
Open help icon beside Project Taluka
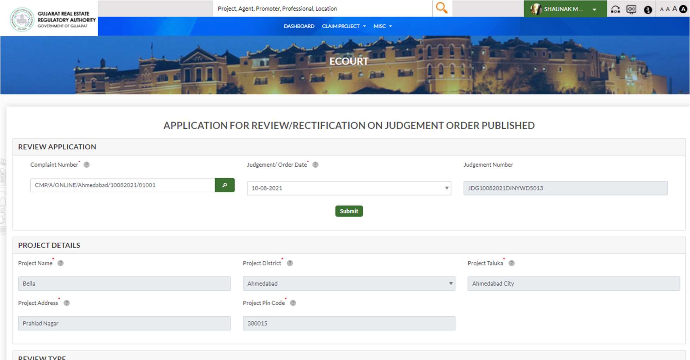tap(512, 263)
